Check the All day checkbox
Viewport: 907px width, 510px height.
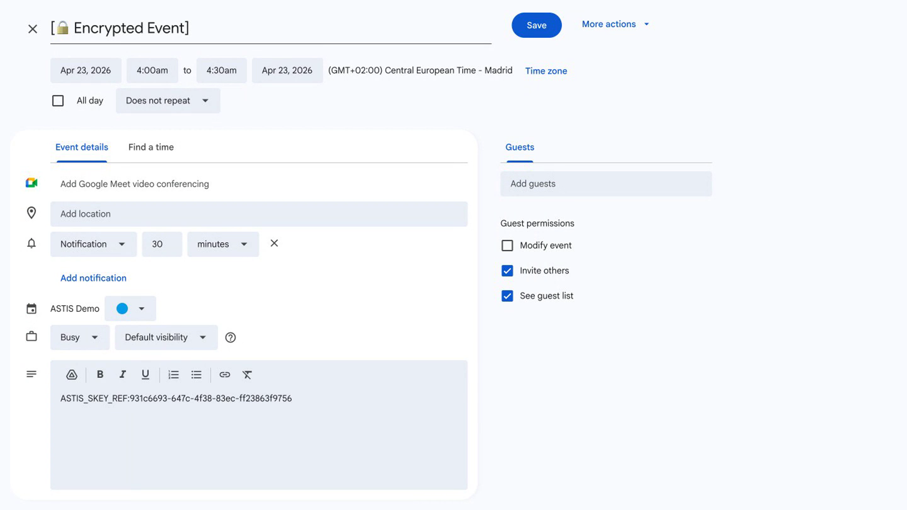[x=58, y=101]
